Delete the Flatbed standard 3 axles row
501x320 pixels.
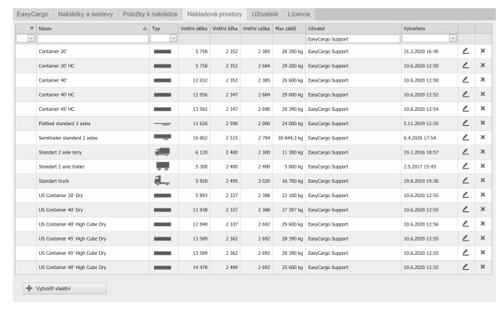(x=483, y=123)
